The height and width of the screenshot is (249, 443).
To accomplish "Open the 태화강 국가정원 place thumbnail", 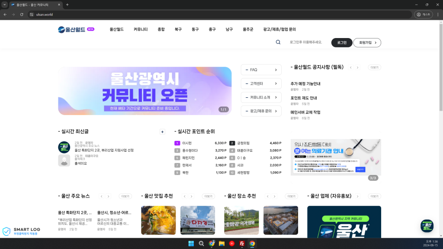I will coord(241,220).
